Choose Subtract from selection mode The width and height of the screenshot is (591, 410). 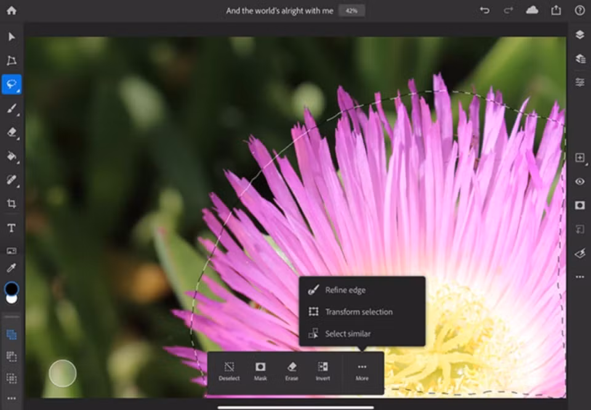click(12, 356)
